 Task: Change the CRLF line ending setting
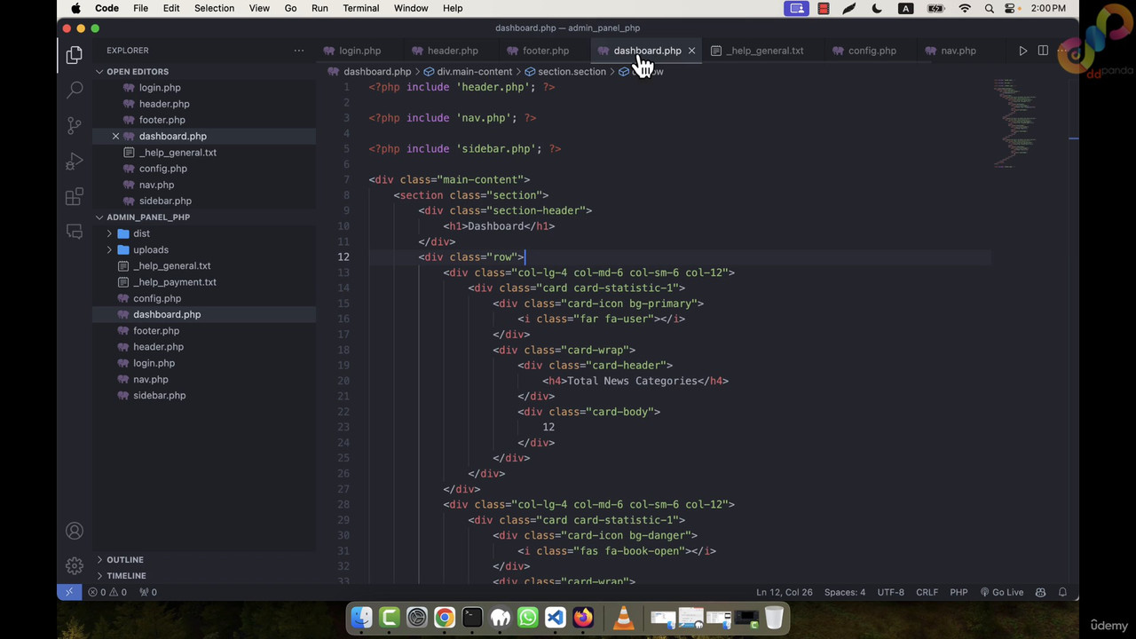click(927, 592)
